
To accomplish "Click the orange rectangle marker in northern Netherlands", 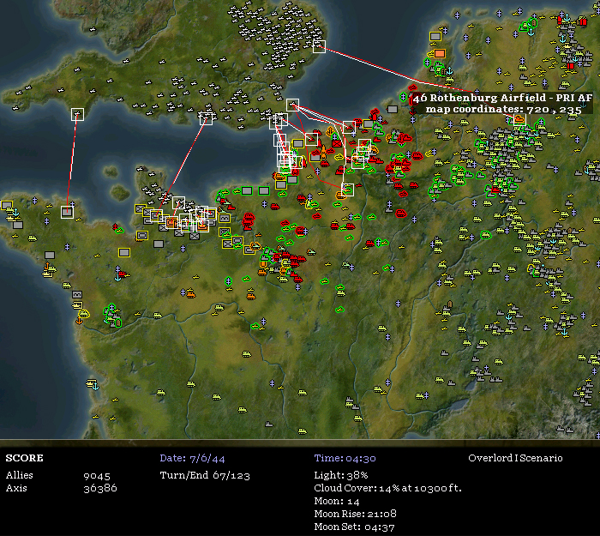I will click(440, 53).
